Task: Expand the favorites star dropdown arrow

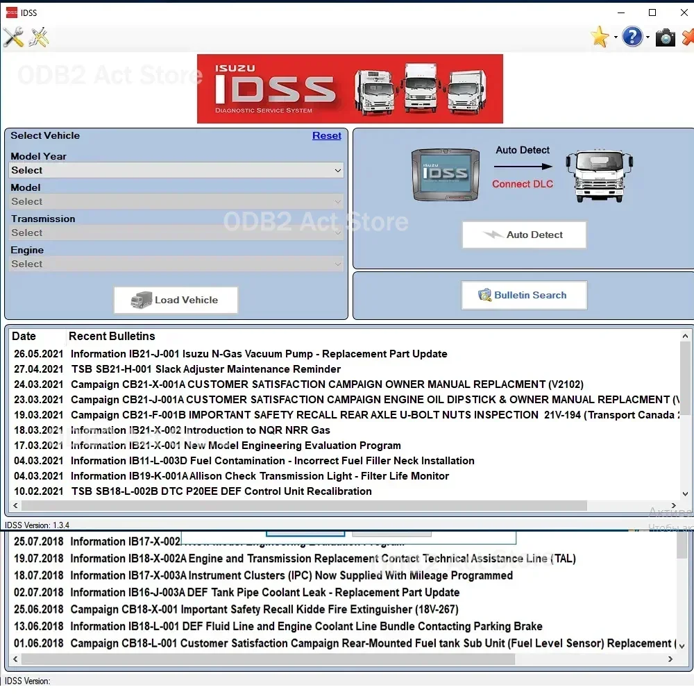Action: point(616,37)
